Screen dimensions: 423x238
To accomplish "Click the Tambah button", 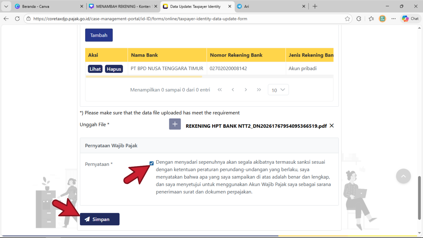I will pyautogui.click(x=99, y=35).
